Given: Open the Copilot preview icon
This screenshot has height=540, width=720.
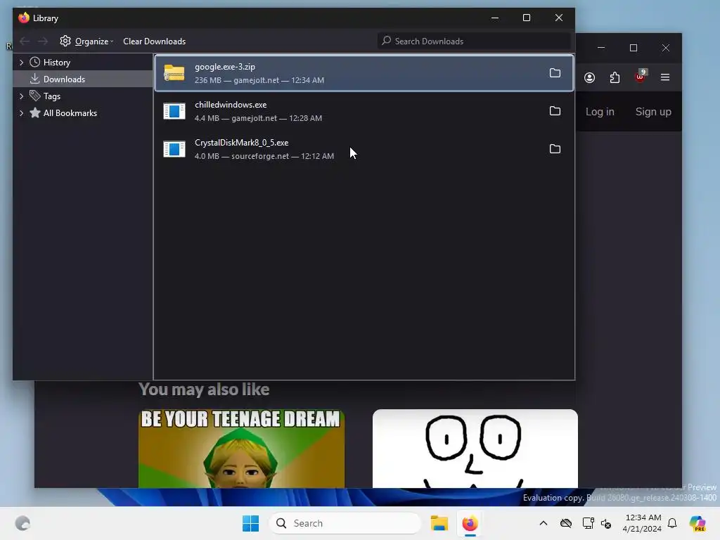Looking at the screenshot, I should coord(697,523).
